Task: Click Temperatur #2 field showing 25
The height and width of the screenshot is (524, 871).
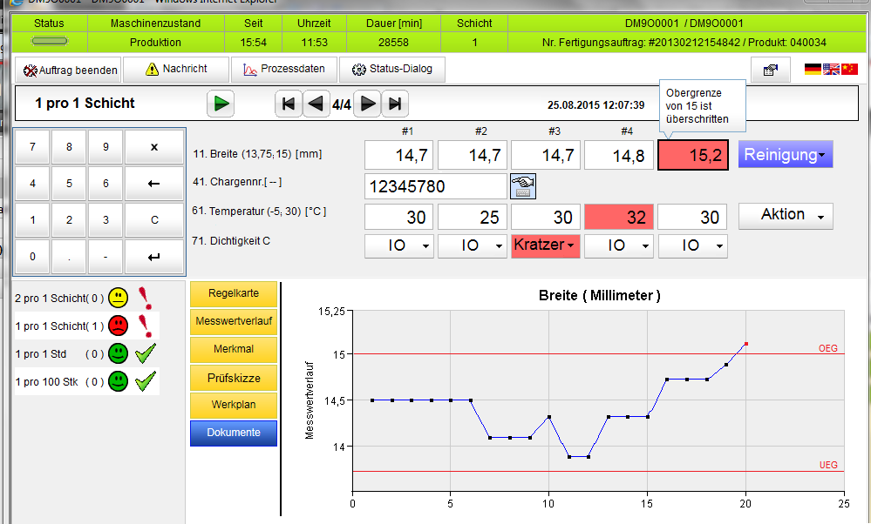Action: pyautogui.click(x=473, y=218)
